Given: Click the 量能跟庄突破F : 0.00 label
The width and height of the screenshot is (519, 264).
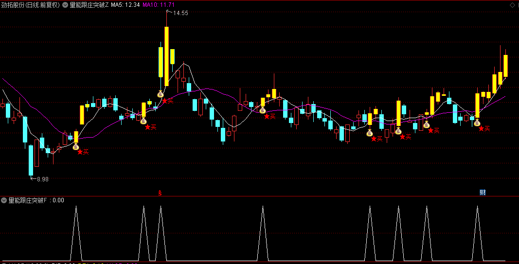Looking at the screenshot, I should [36, 200].
